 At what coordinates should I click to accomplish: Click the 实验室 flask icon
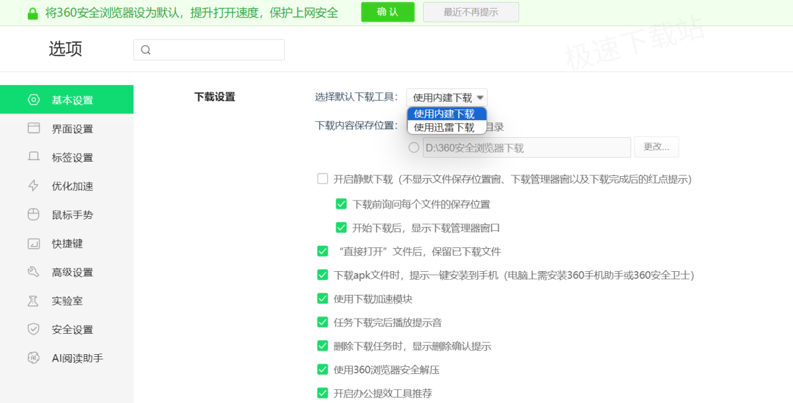click(x=34, y=301)
